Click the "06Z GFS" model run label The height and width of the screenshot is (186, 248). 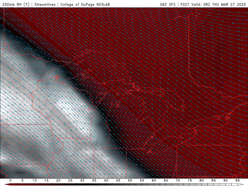pyautogui.click(x=168, y=4)
